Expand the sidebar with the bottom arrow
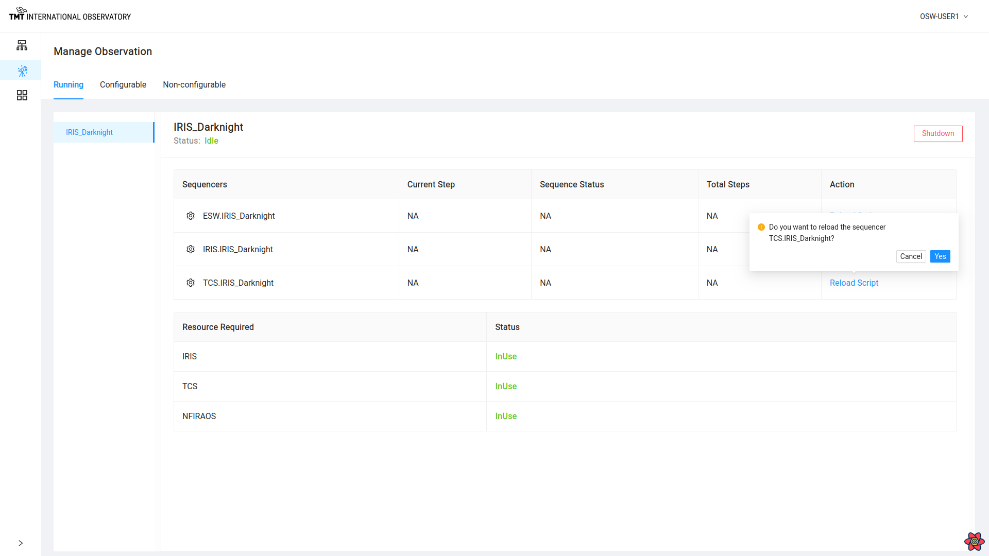 [21, 543]
